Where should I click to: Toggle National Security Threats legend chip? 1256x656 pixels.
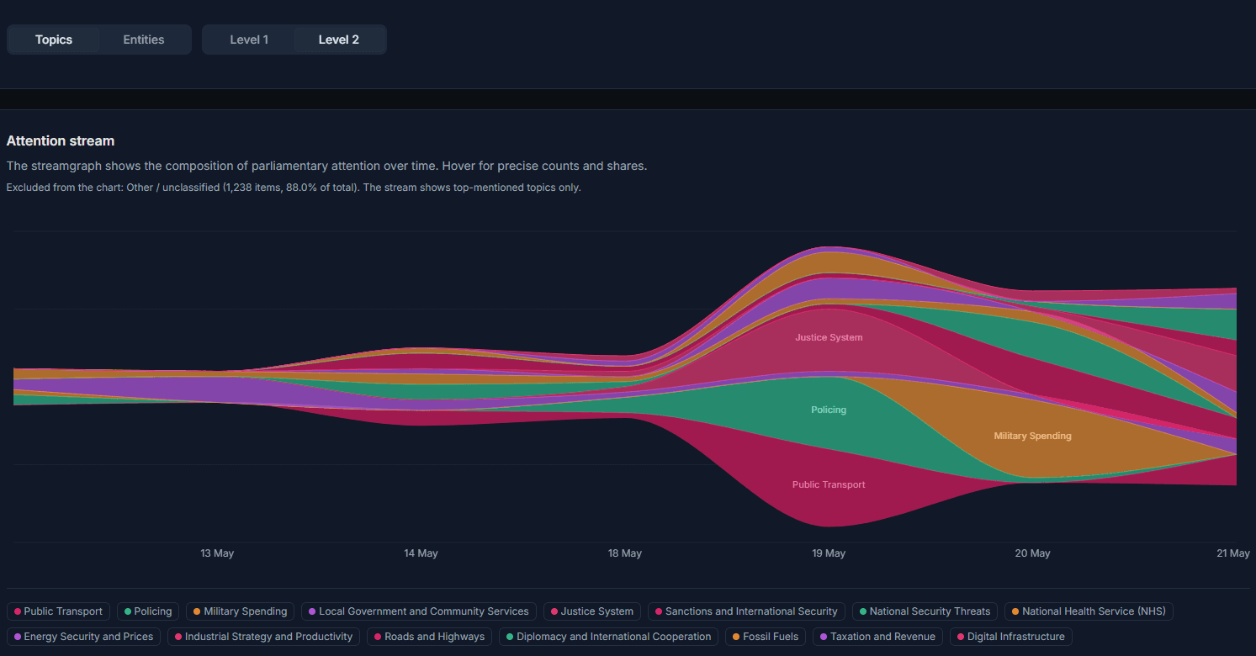(x=925, y=611)
